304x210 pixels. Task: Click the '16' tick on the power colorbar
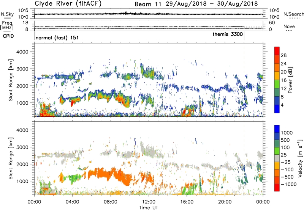coord(283,80)
